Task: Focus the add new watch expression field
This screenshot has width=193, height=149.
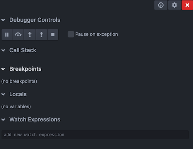Action: pos(95,135)
